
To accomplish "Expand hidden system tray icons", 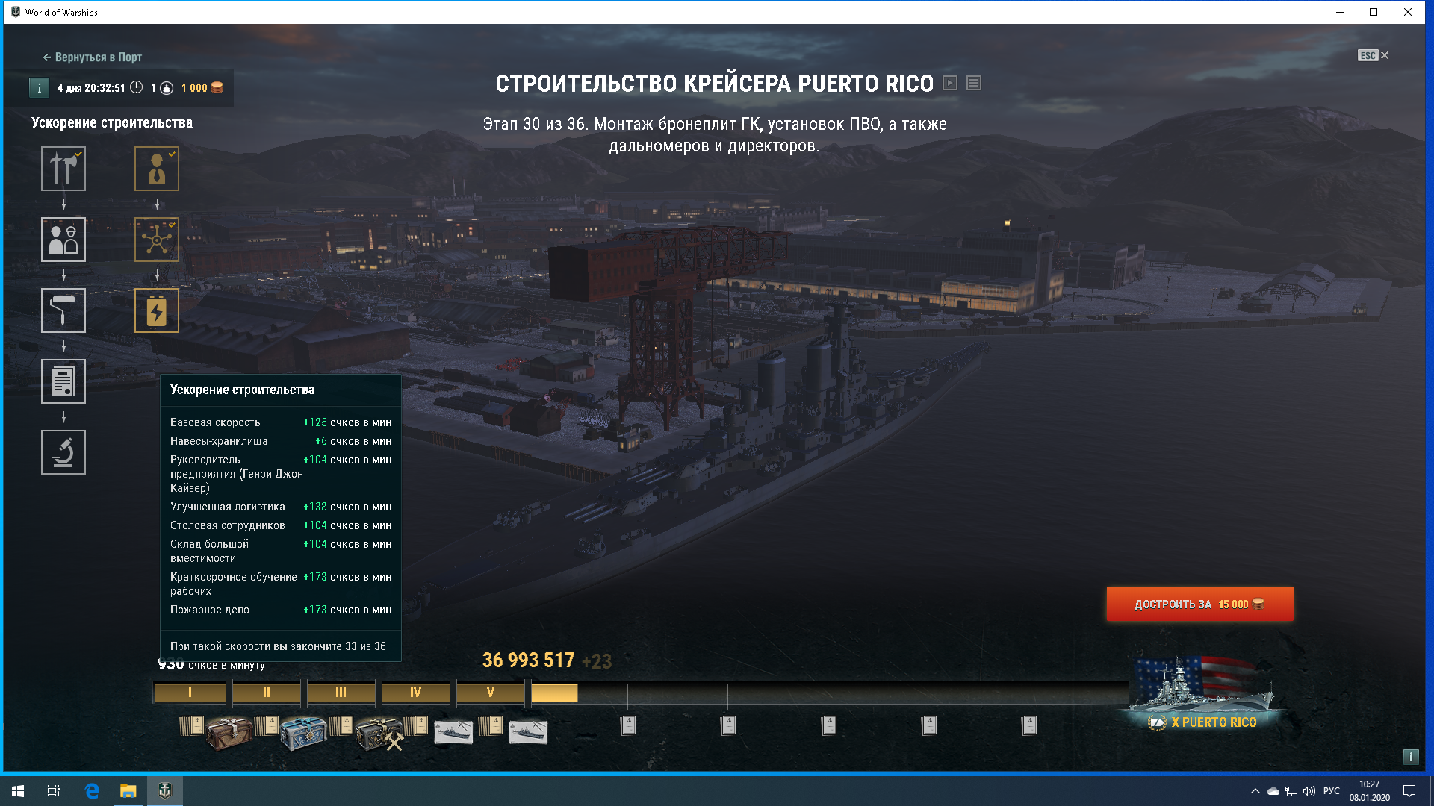I will (x=1255, y=791).
